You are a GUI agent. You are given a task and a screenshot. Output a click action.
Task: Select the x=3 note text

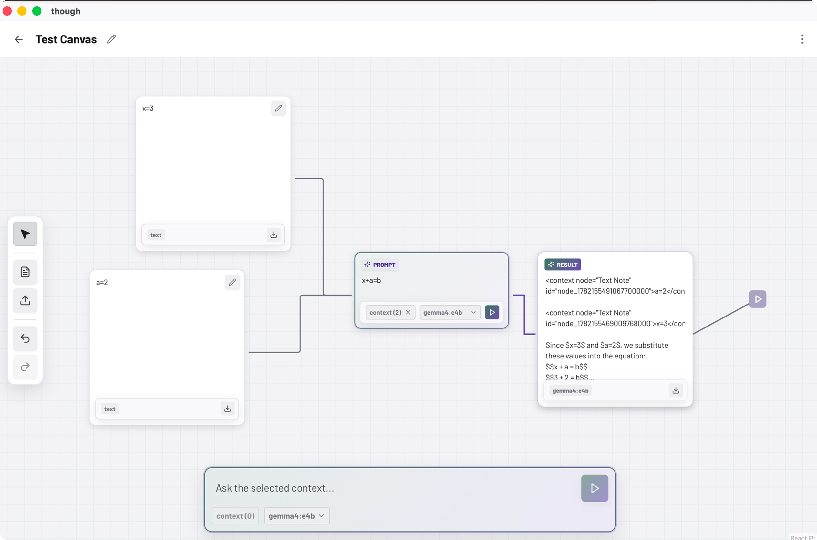(x=148, y=109)
